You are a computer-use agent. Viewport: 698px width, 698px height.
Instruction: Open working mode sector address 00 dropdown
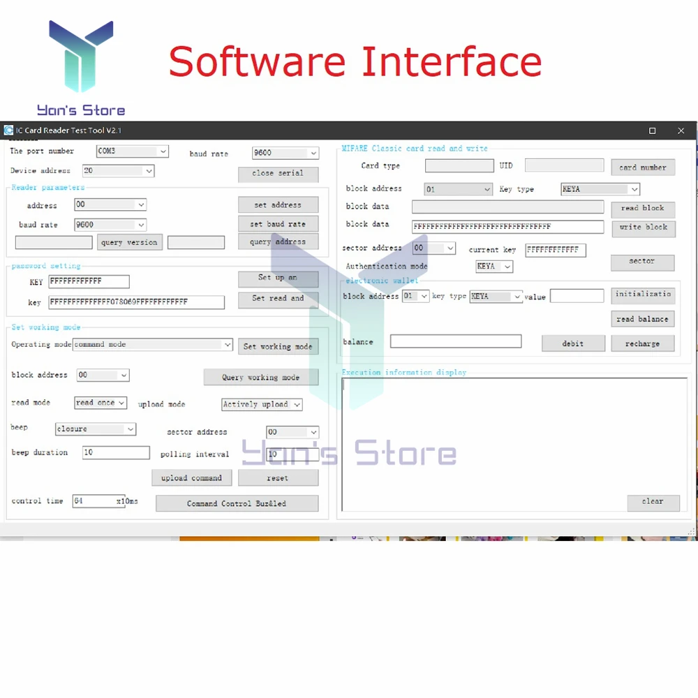tap(292, 432)
